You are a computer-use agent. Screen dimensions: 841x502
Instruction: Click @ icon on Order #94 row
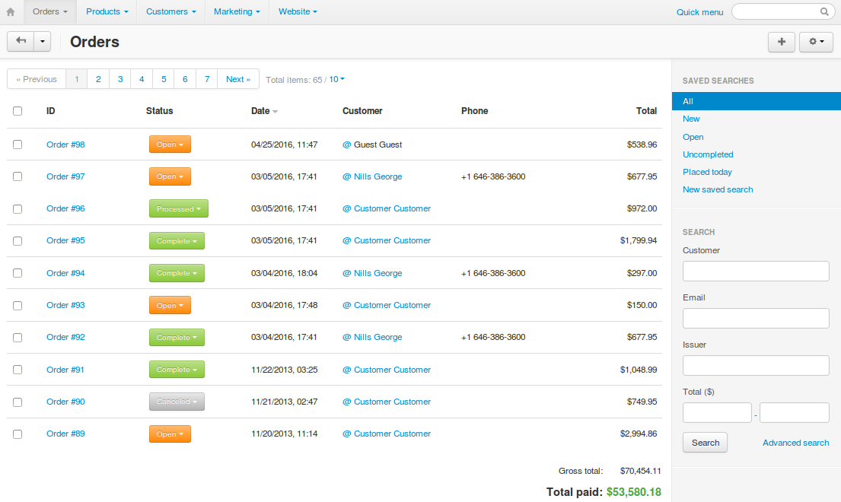click(x=346, y=273)
